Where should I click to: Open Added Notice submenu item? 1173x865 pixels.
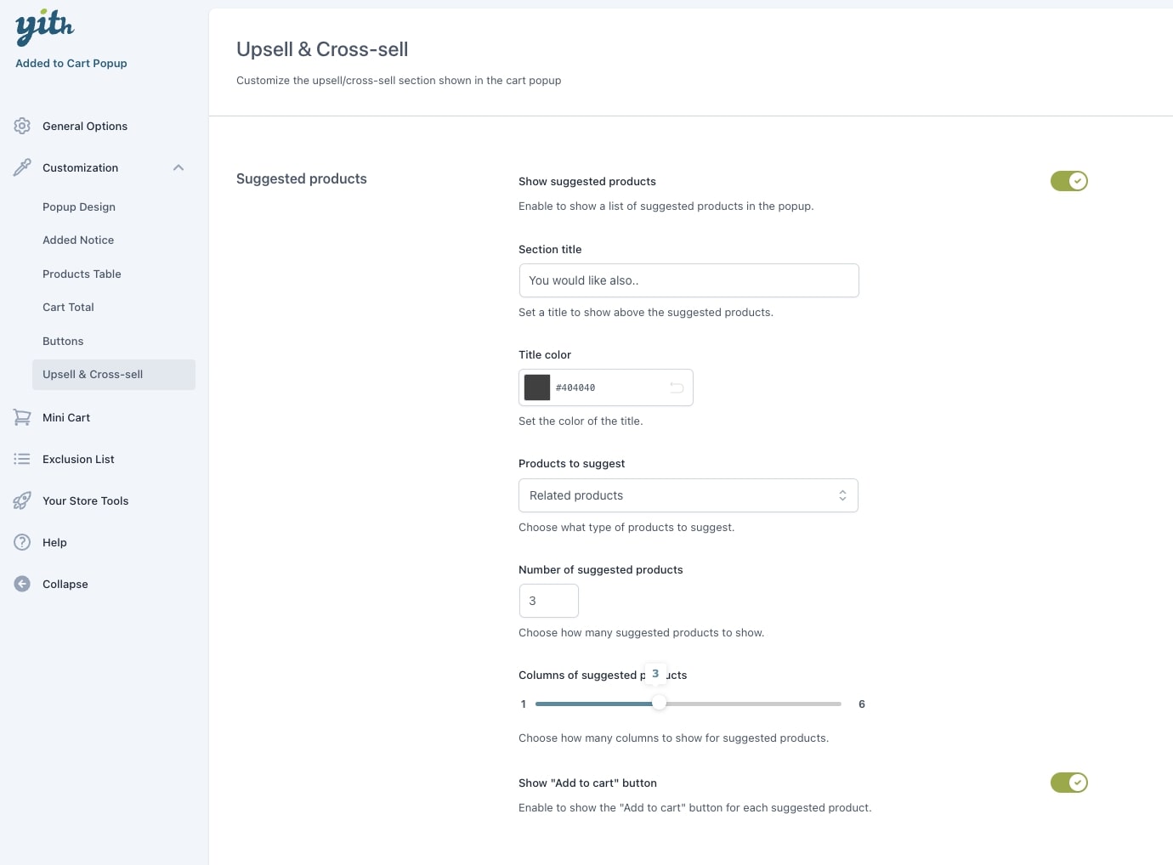point(78,240)
